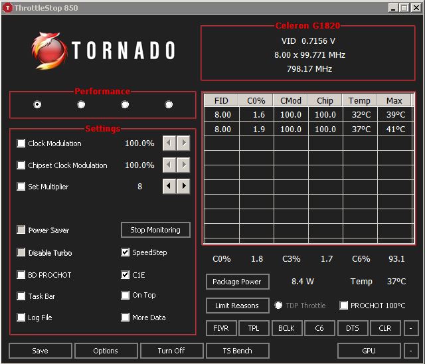Click the TDP Throttle indicator
The image size is (425, 364).
[278, 306]
